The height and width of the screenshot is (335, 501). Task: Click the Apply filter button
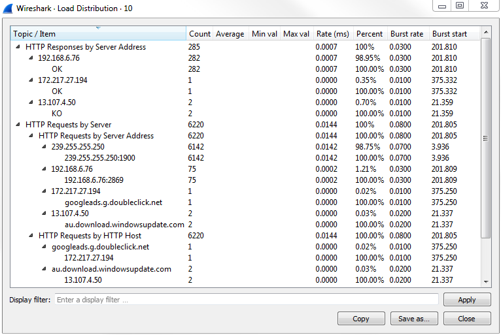pyautogui.click(x=467, y=300)
